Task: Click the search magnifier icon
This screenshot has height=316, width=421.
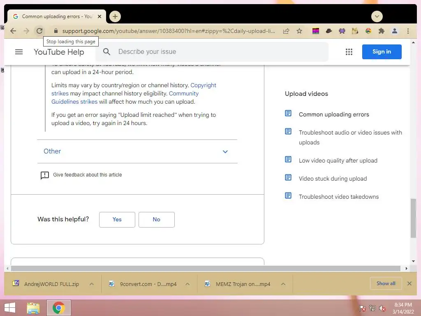Action: pyautogui.click(x=106, y=51)
